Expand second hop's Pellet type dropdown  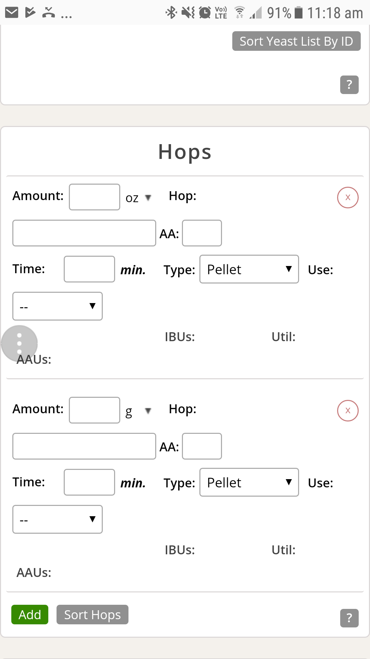tap(249, 482)
